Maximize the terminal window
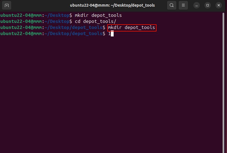Screen dimensions: 227x153 tap(207, 5)
